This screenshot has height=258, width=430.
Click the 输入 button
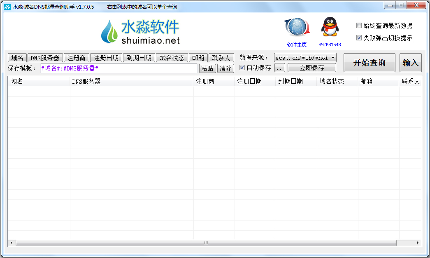(x=410, y=63)
